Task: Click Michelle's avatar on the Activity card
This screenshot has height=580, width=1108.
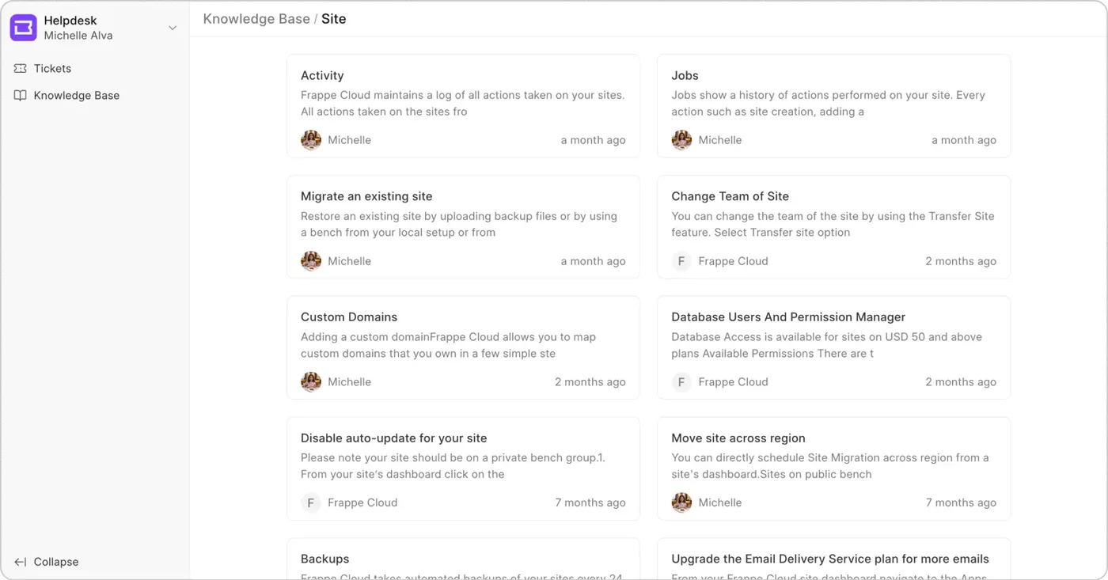Action: click(x=311, y=140)
